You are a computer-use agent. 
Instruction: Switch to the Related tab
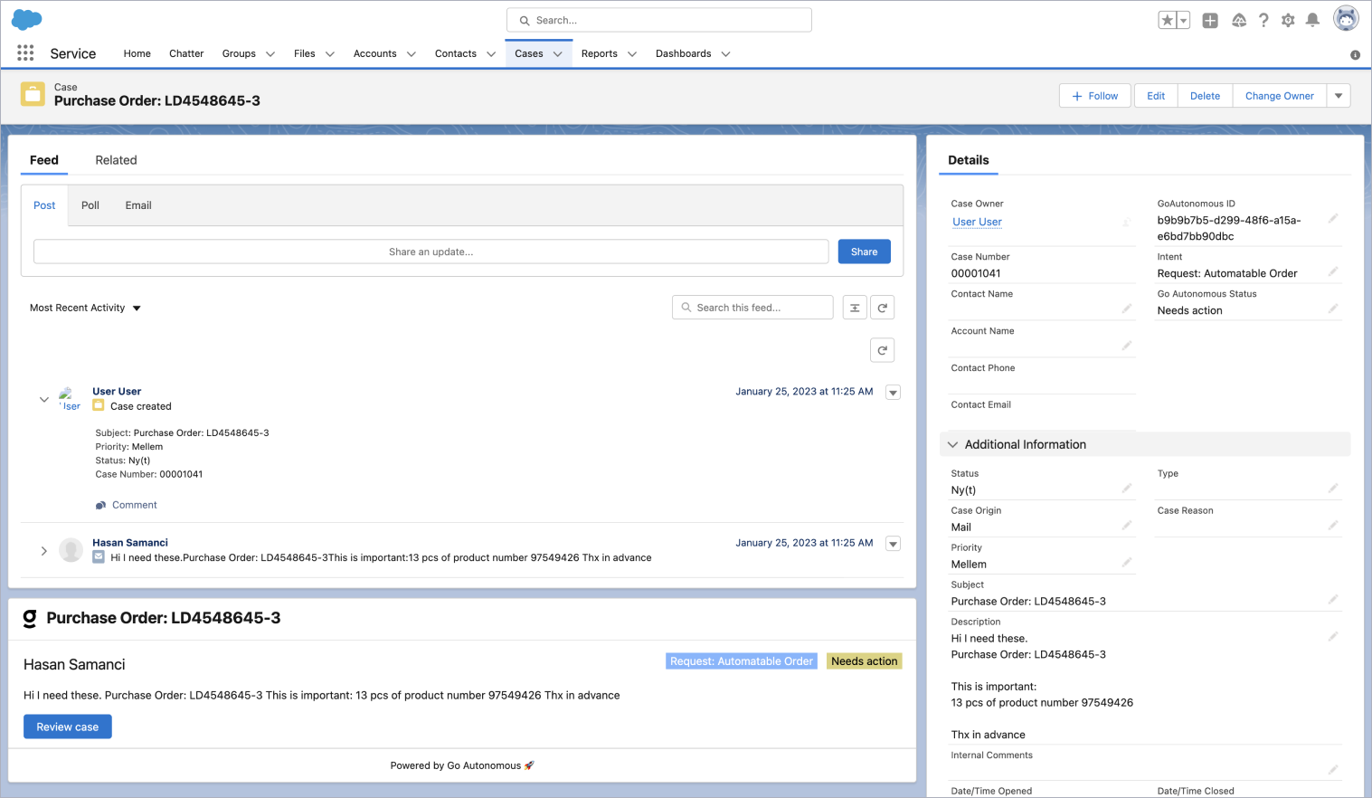click(x=116, y=160)
